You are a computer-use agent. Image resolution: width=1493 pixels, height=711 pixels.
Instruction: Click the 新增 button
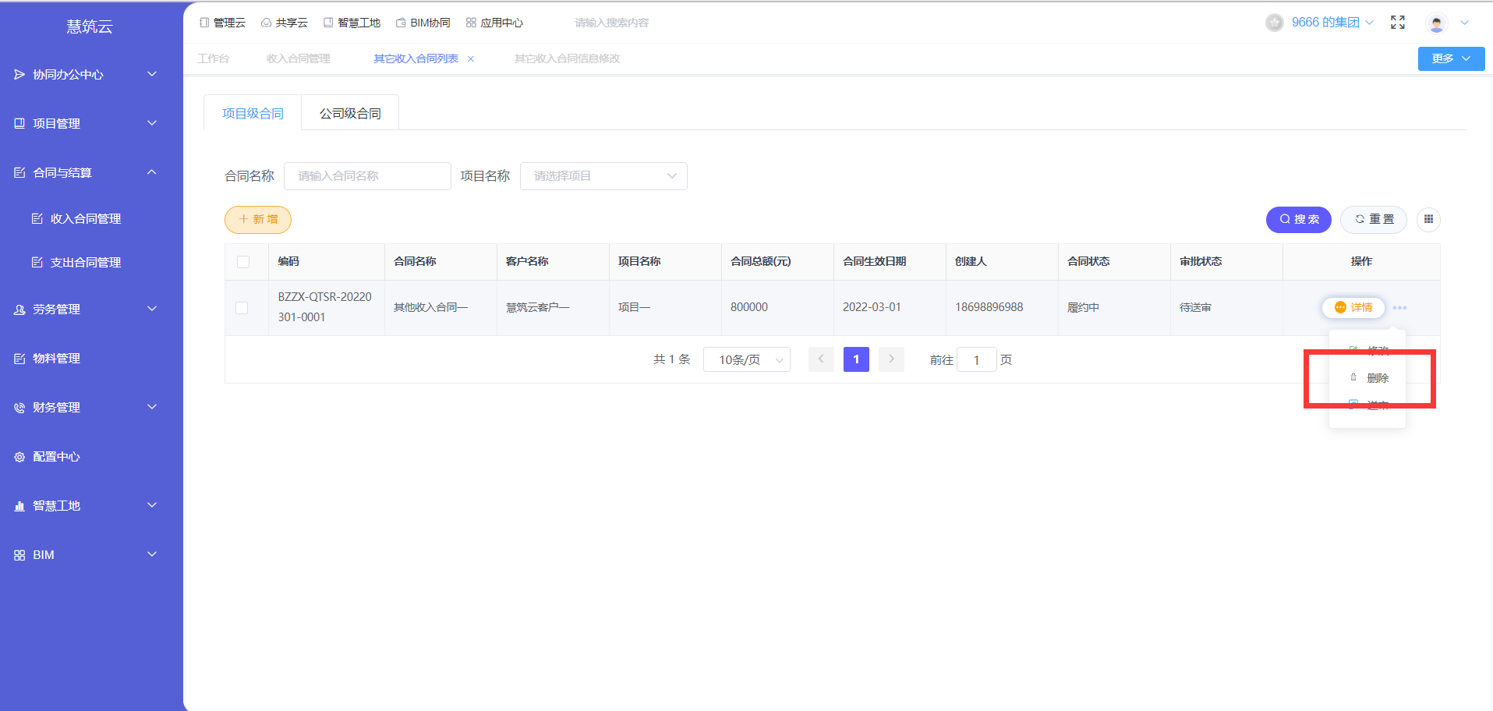258,220
